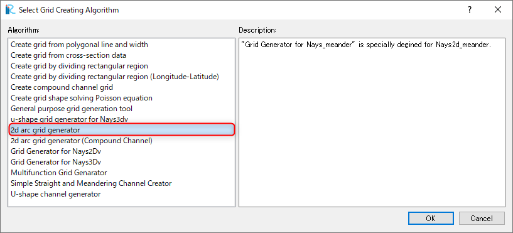This screenshot has width=513, height=233.
Task: Select "Create compound channel grid"
Action: pos(62,87)
